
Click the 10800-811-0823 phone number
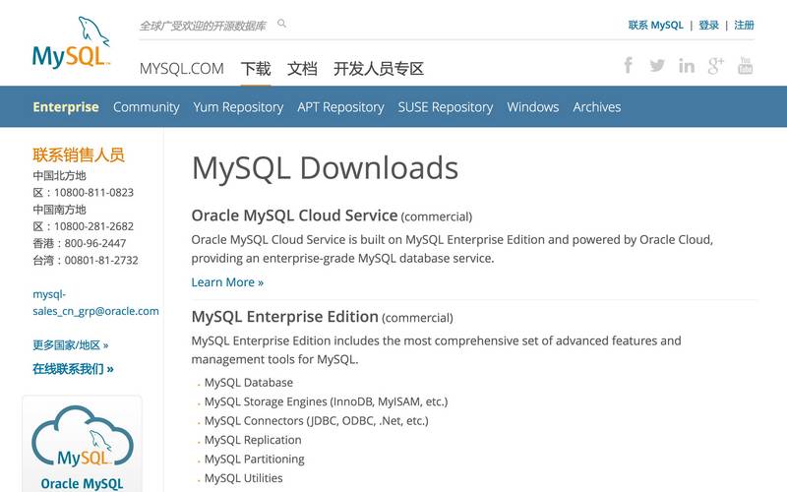(x=93, y=192)
